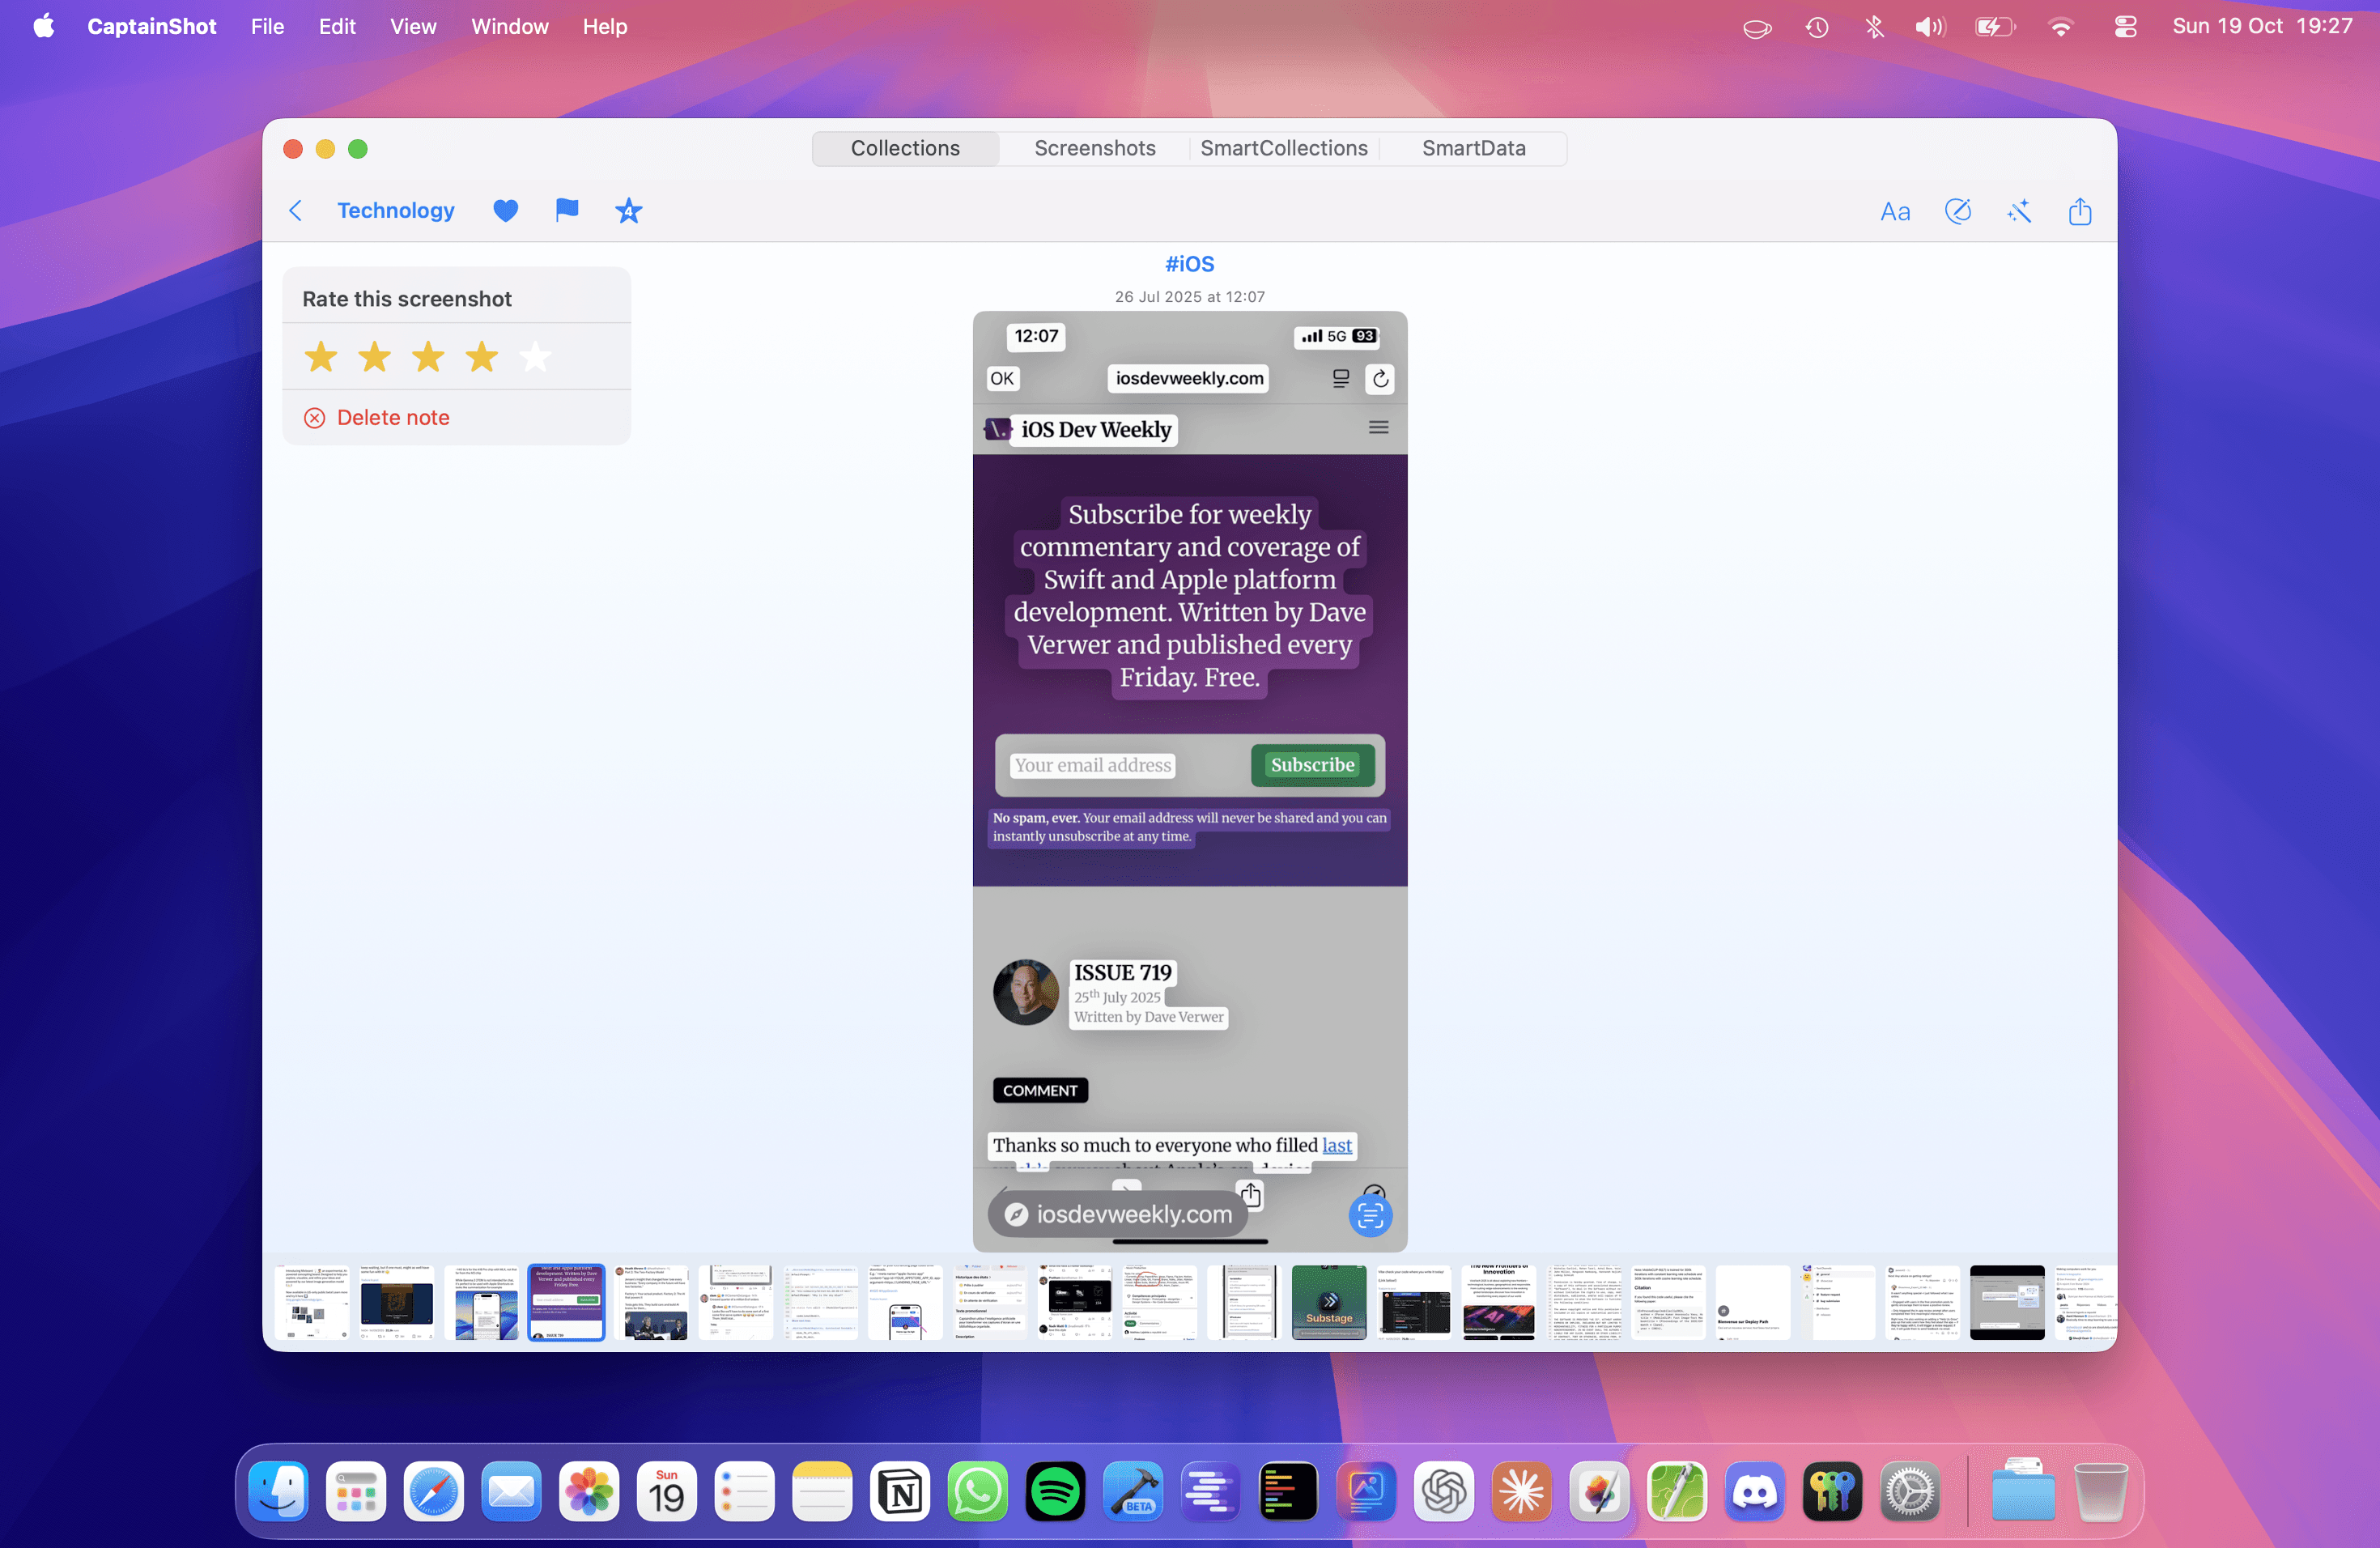Select the Substage thumbnail in filmstrip
This screenshot has width=2380, height=1548.
pyautogui.click(x=1328, y=1302)
